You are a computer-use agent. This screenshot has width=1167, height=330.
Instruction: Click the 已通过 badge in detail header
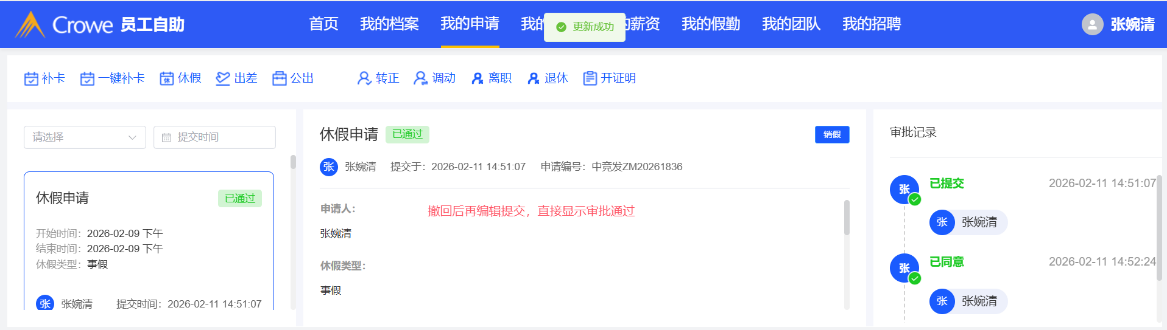click(x=407, y=134)
